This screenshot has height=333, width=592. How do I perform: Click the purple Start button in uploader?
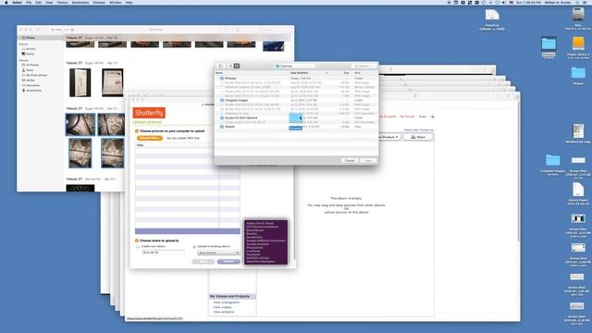click(228, 262)
